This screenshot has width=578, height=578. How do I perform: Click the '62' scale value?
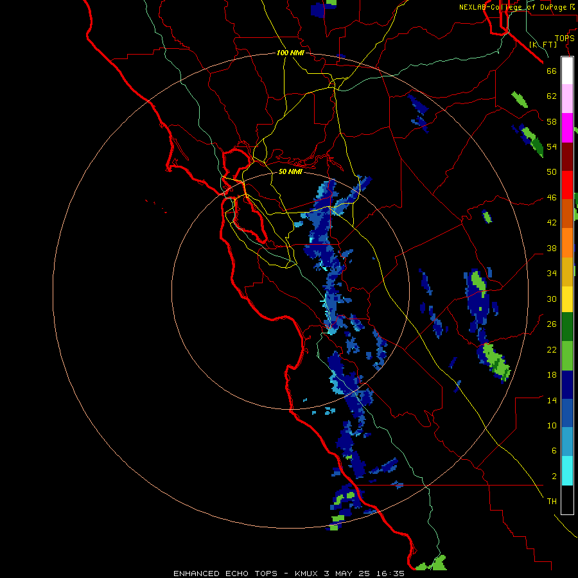click(x=552, y=96)
